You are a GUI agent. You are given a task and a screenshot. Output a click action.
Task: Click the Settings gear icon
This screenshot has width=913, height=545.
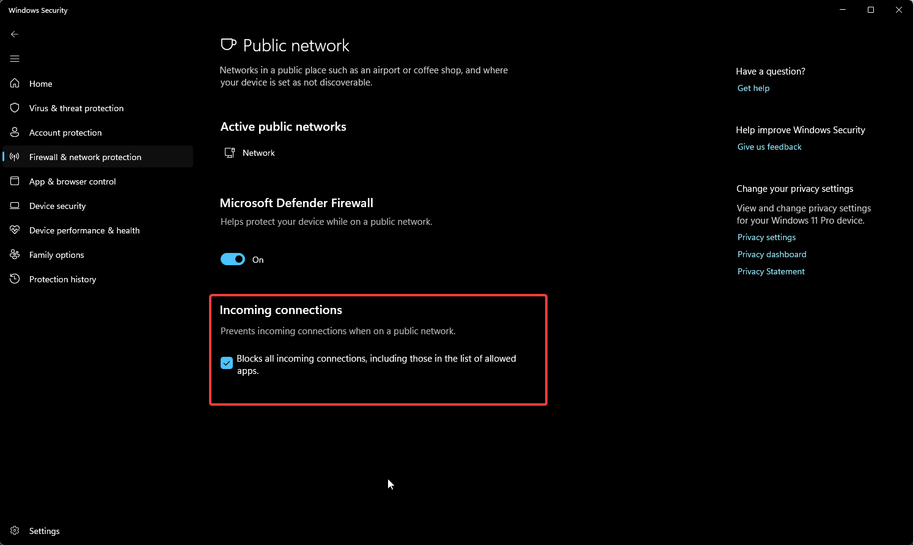tap(15, 530)
